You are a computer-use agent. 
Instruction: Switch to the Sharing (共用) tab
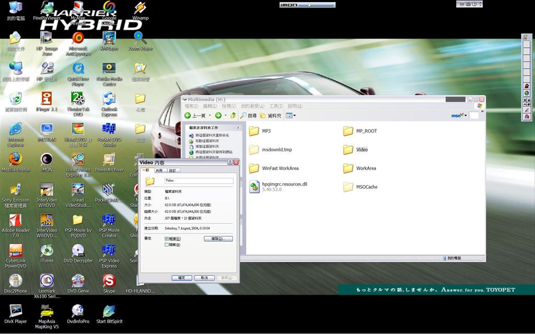coord(159,171)
